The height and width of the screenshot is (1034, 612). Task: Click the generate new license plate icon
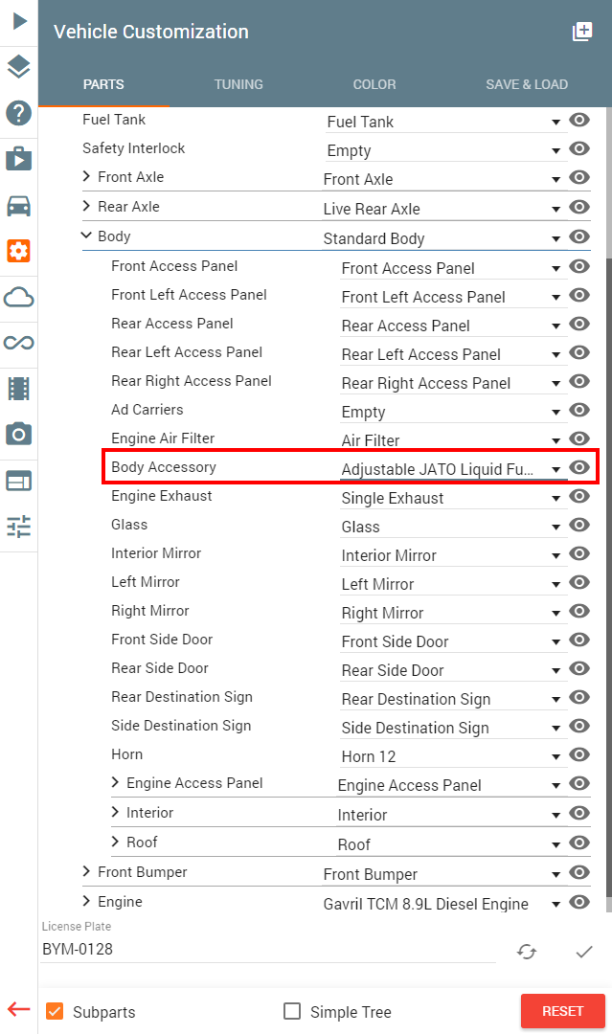(526, 951)
